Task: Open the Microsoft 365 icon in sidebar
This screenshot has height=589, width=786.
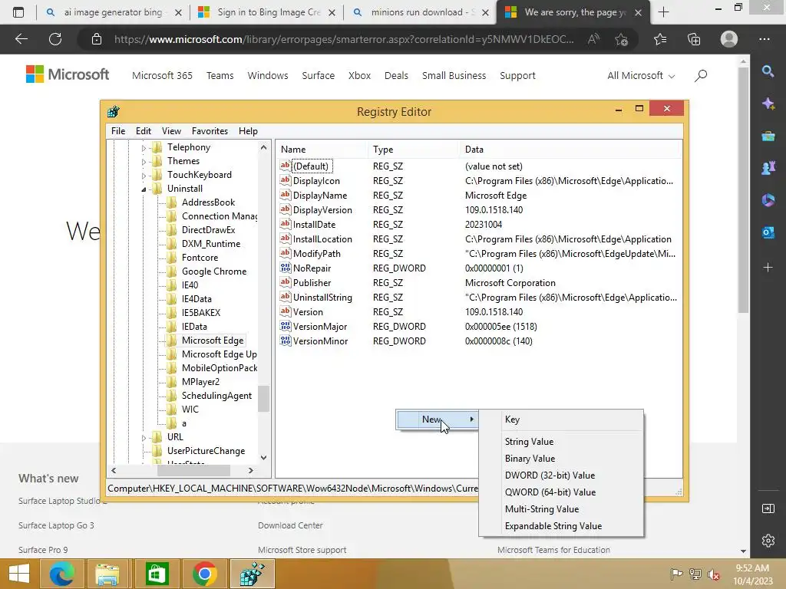Action: click(768, 200)
